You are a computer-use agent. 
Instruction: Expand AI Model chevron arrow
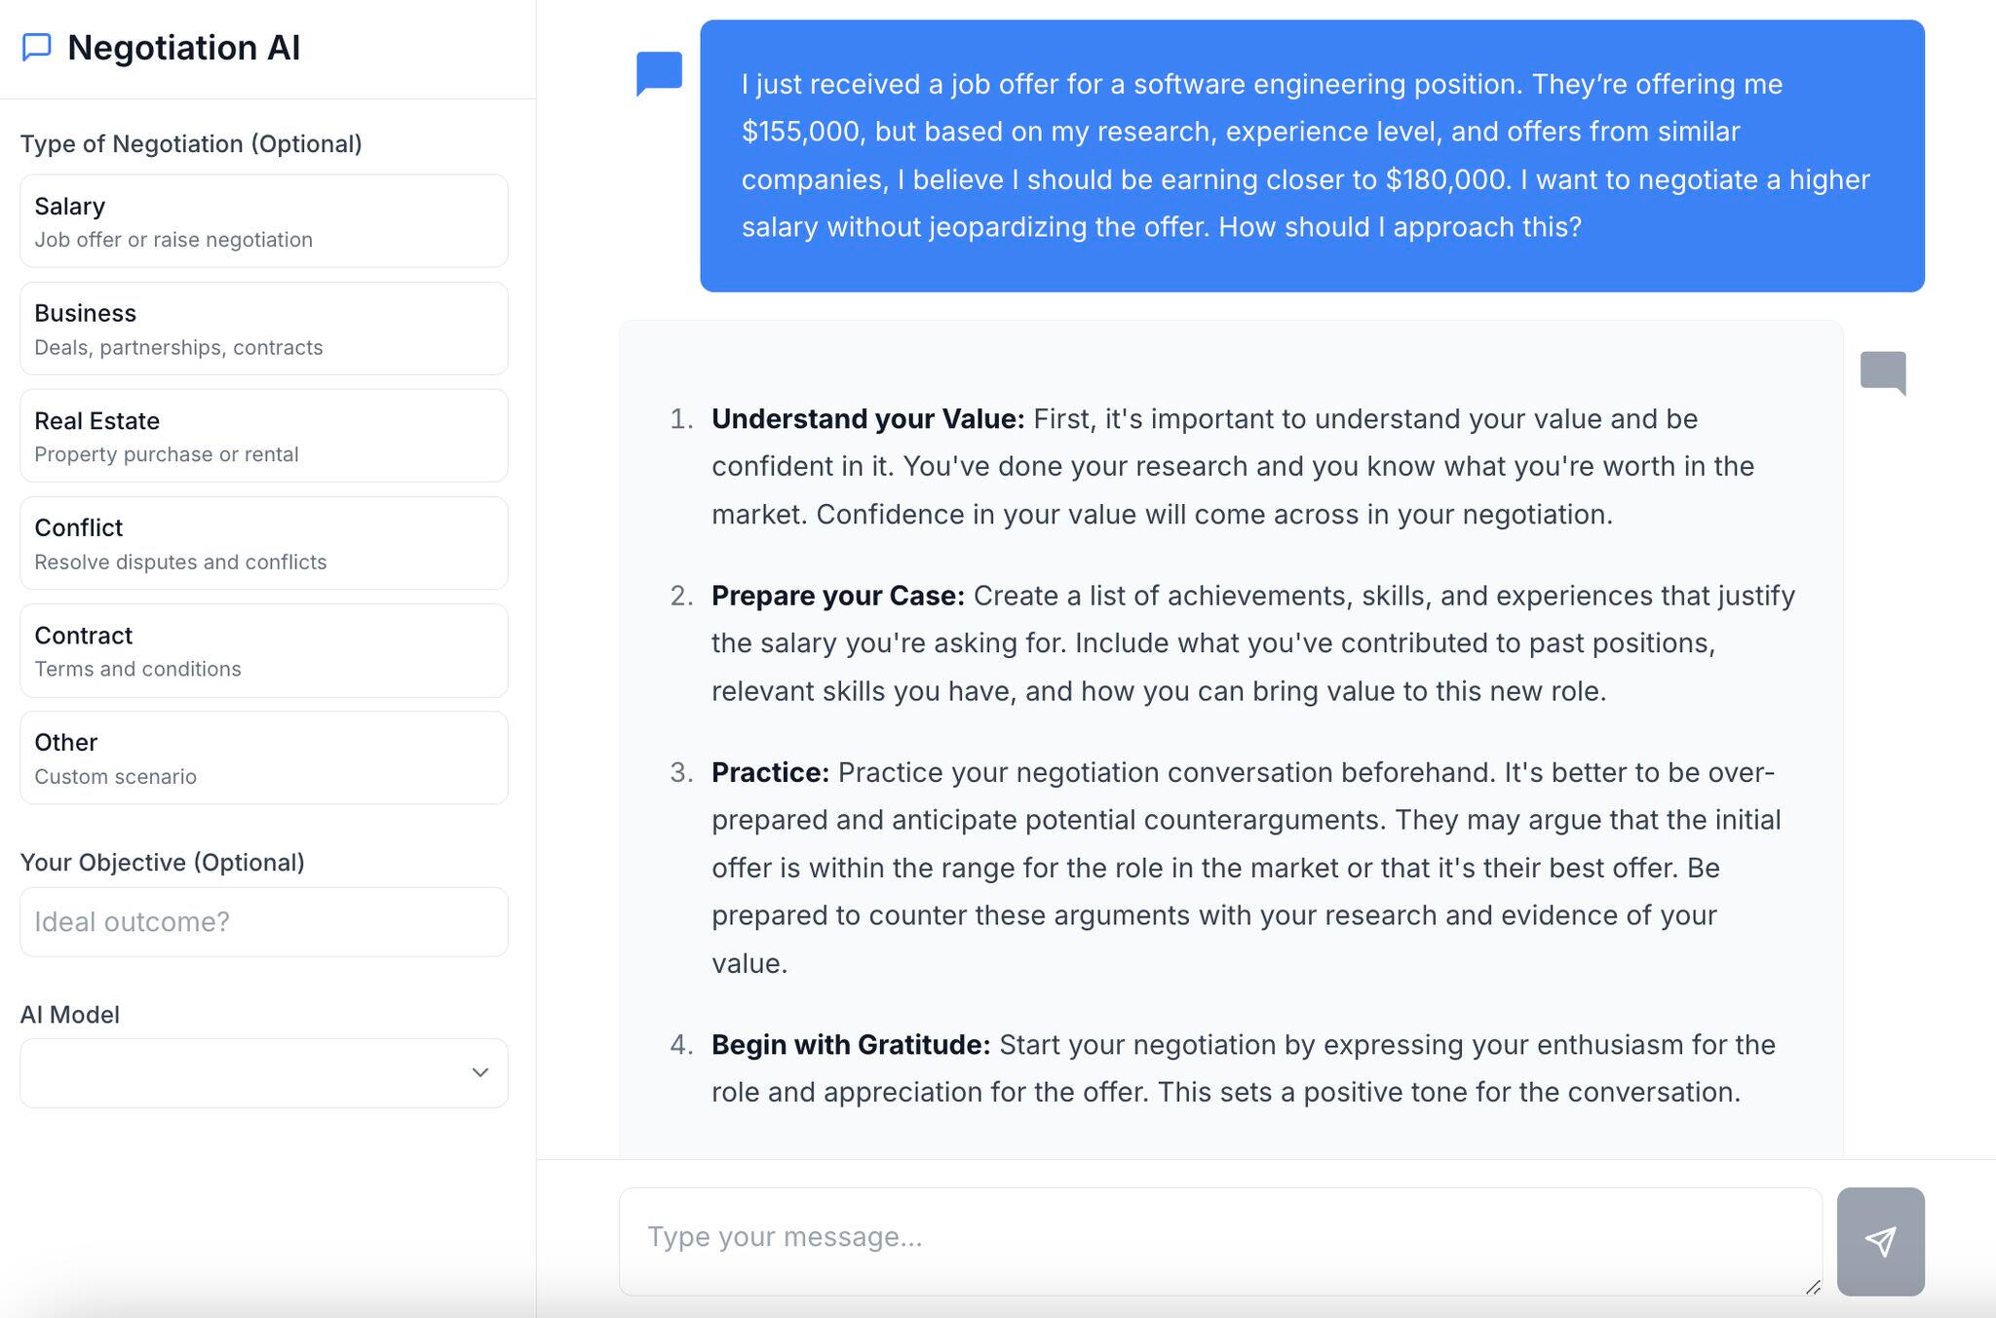tap(480, 1072)
